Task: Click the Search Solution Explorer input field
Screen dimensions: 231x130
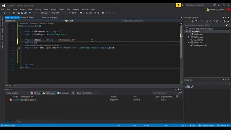Action: (205, 25)
